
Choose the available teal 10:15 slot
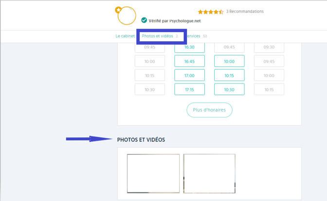tap(229, 75)
